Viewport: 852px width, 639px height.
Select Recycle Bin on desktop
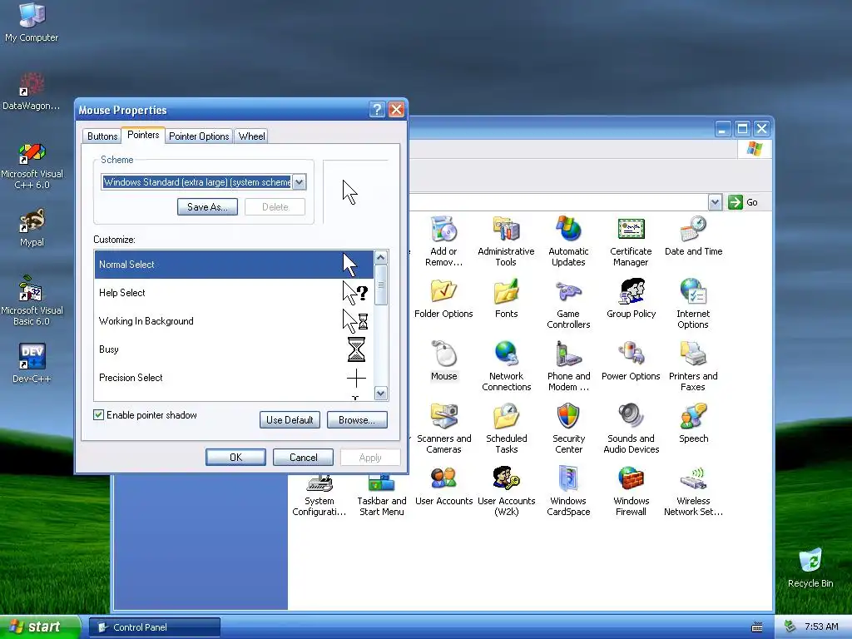click(x=810, y=567)
